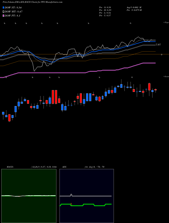Click the first blue candlestick on the left

point(3,113)
